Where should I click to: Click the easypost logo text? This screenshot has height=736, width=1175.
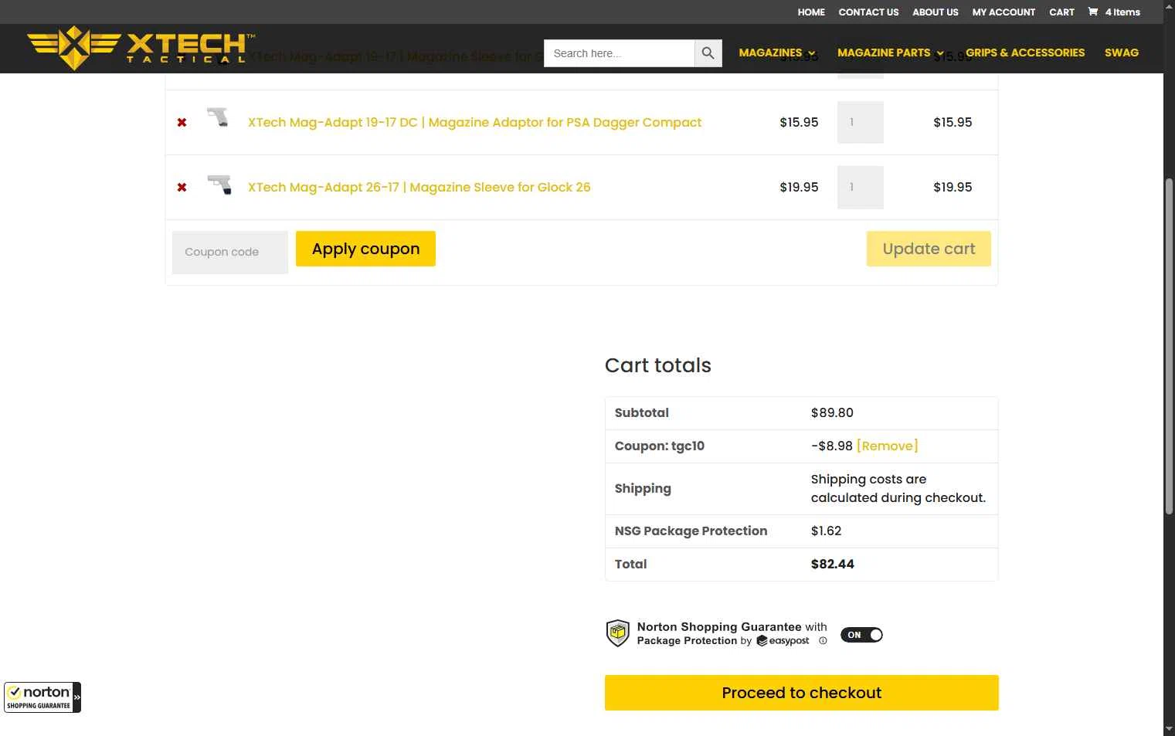pyautogui.click(x=783, y=641)
